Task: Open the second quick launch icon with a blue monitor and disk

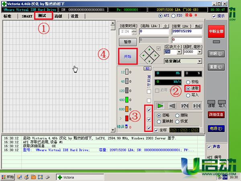Action: 27,177
